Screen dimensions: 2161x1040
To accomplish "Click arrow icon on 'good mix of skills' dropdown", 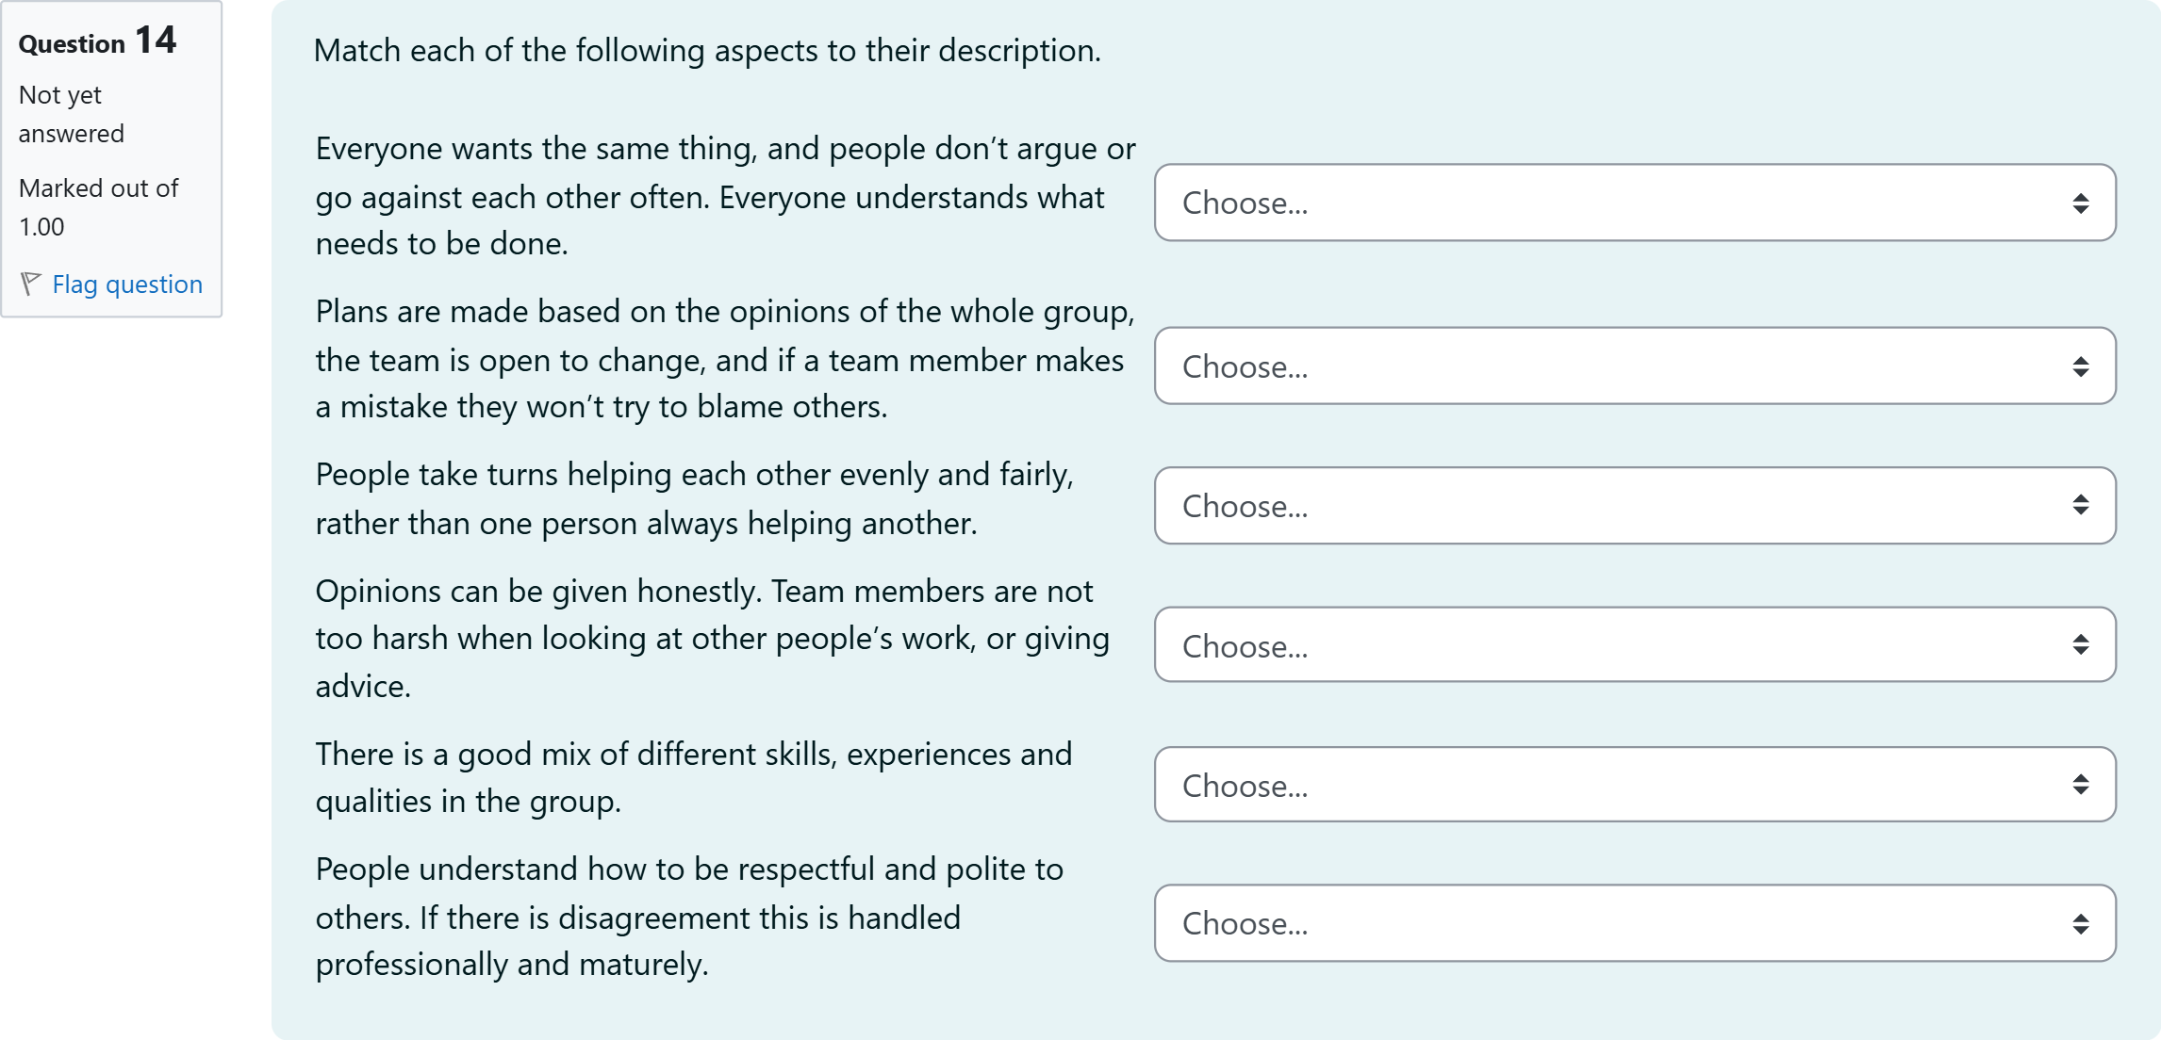I will pos(2080,785).
